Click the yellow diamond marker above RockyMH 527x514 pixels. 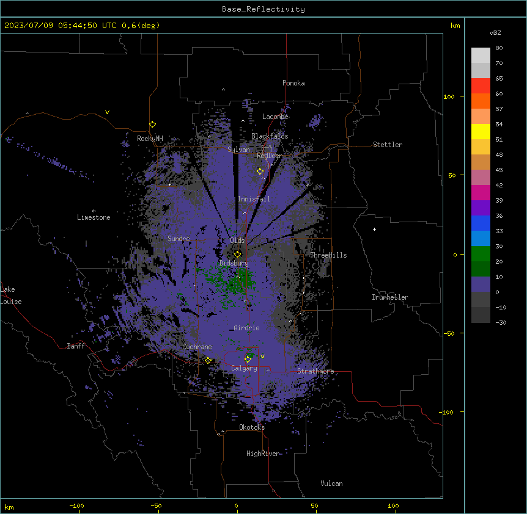click(x=152, y=124)
